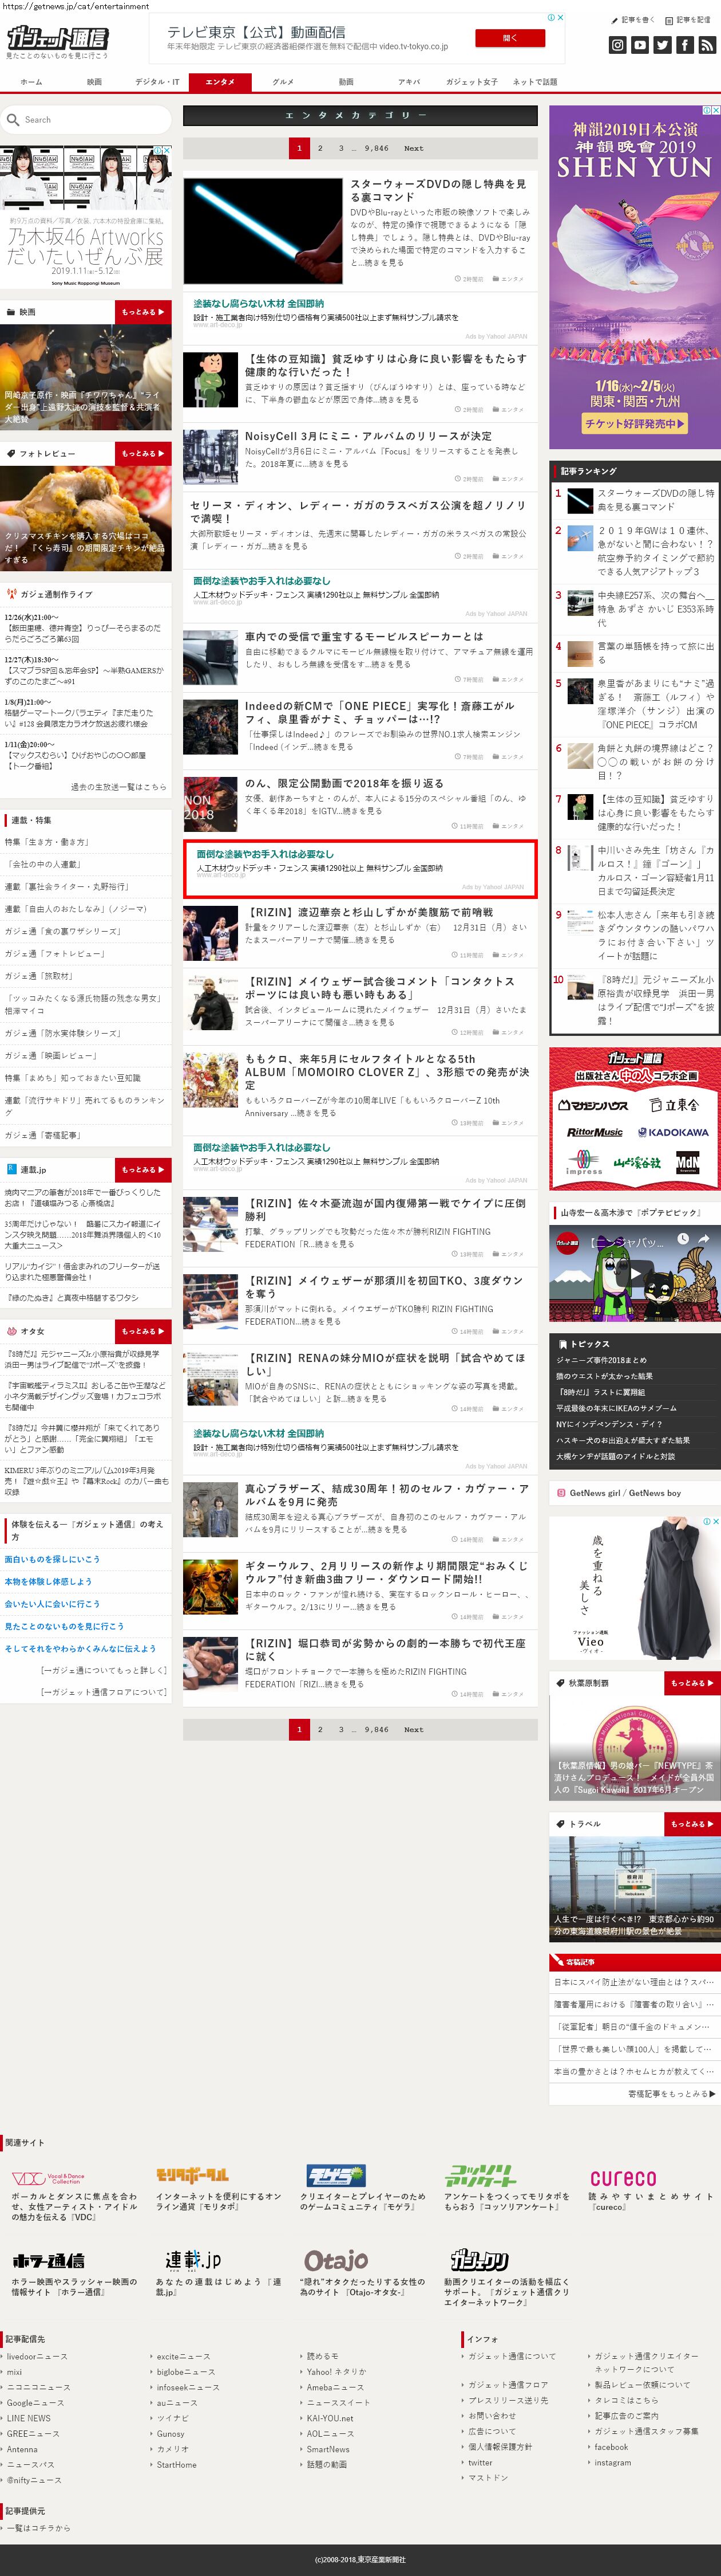Click the search magnifier icon

[x=13, y=120]
